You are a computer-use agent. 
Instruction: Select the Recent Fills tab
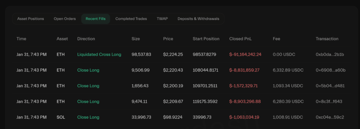(96, 19)
